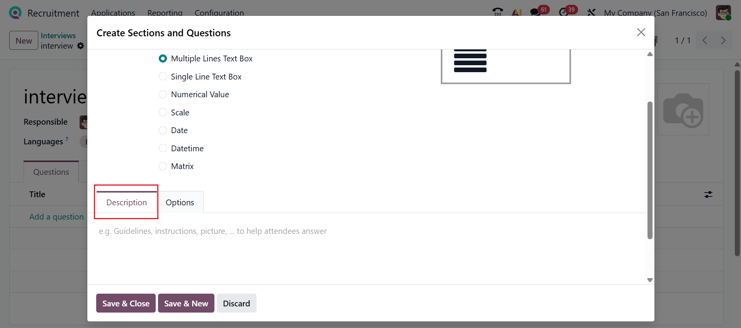Open the VoIP phone icon
Screen dimensions: 741x328
(498, 12)
